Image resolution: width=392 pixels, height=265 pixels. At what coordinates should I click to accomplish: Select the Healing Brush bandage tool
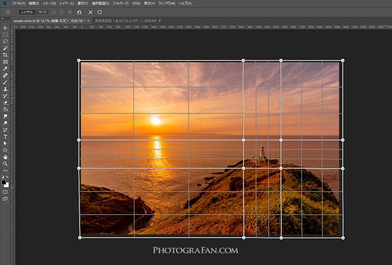click(x=5, y=75)
